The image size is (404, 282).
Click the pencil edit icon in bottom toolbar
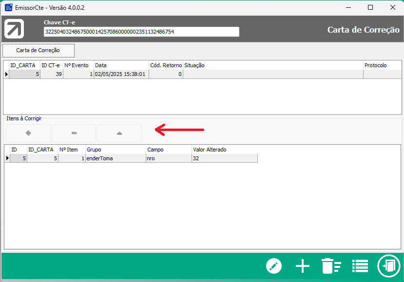274,266
